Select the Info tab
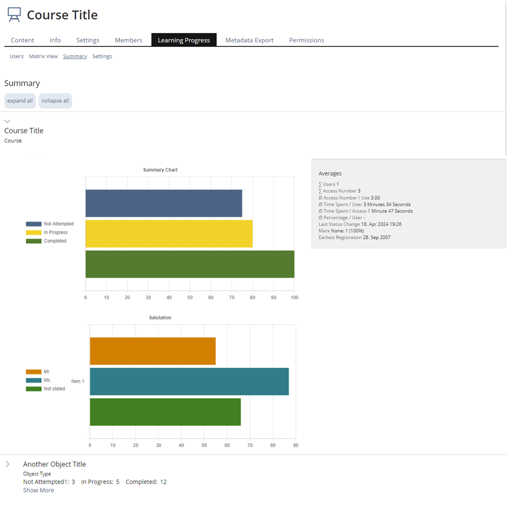Viewport: 507px width, 510px height. 55,40
